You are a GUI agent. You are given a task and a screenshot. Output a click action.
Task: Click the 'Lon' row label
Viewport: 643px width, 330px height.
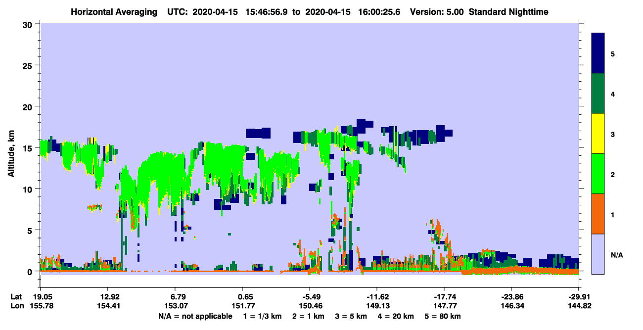tap(16, 306)
